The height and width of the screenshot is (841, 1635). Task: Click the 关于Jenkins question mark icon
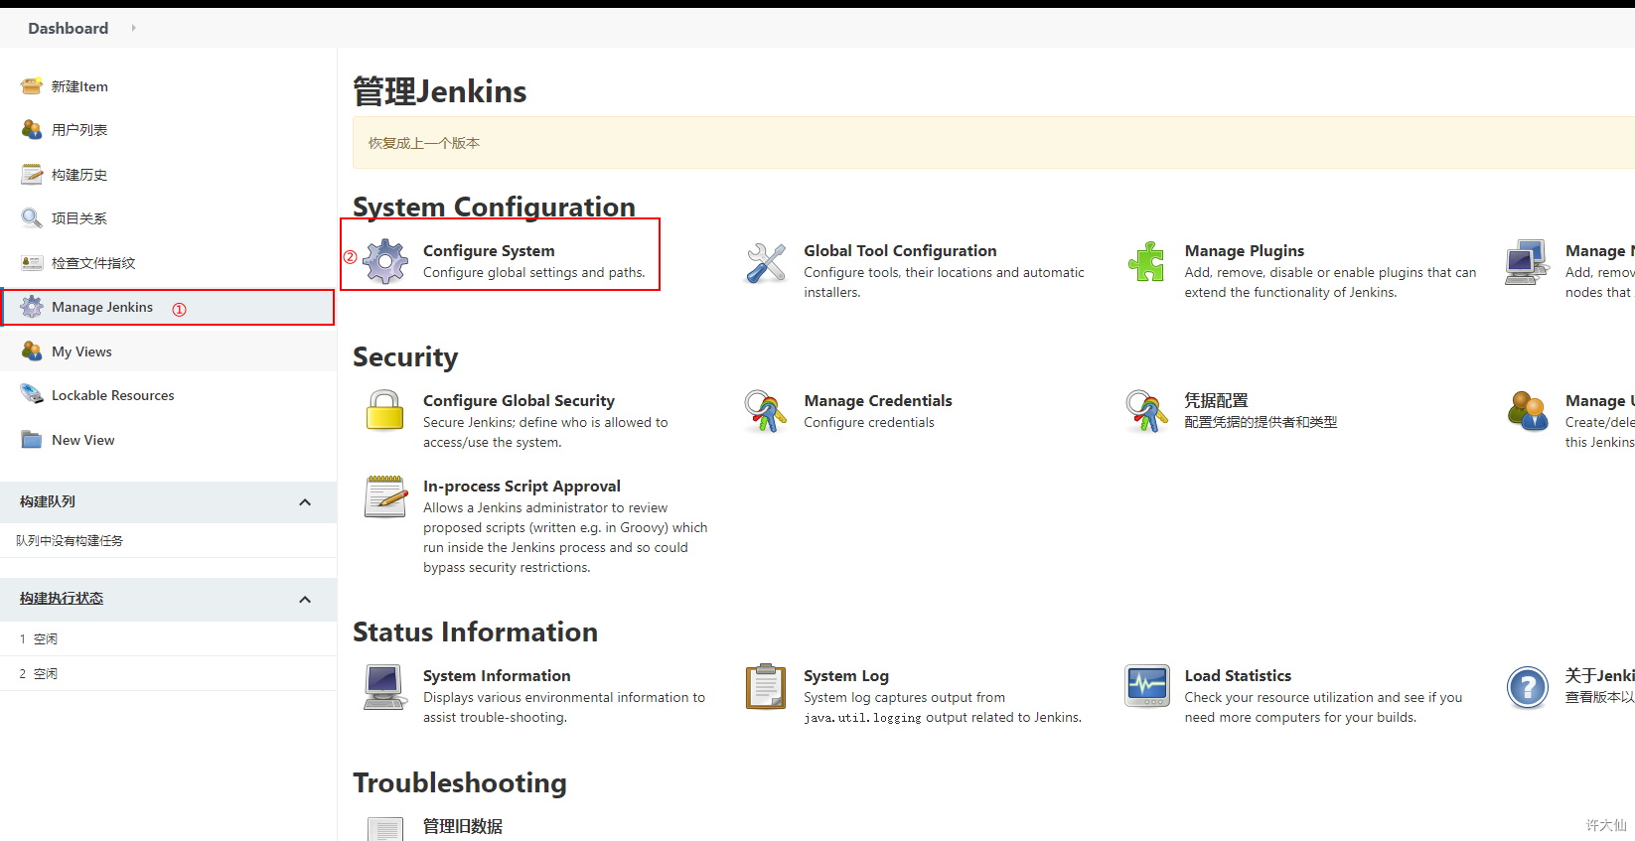1527,687
